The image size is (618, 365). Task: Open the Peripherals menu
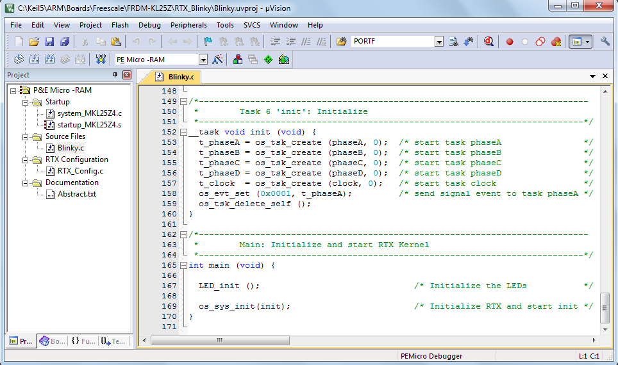[x=188, y=25]
